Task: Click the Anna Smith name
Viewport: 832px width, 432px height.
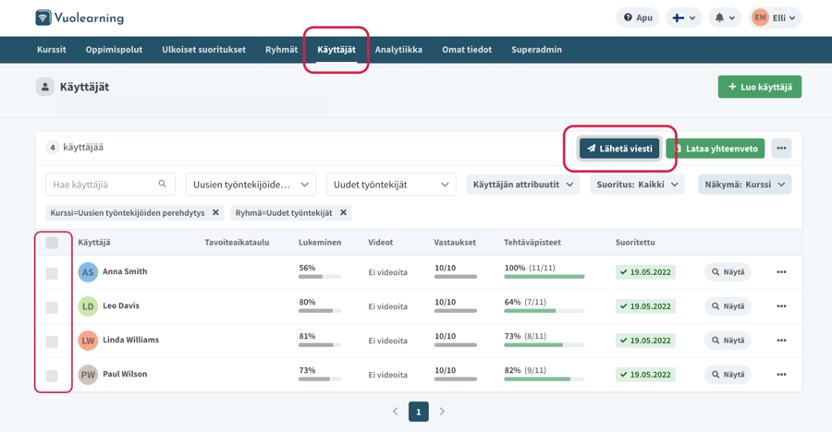Action: click(125, 271)
